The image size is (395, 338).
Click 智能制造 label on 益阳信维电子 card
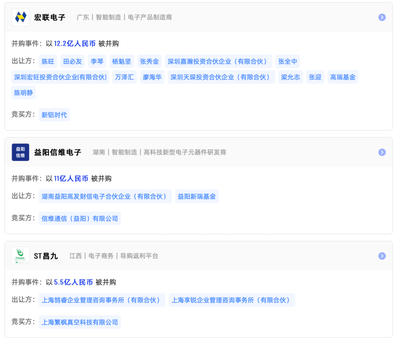tap(124, 153)
